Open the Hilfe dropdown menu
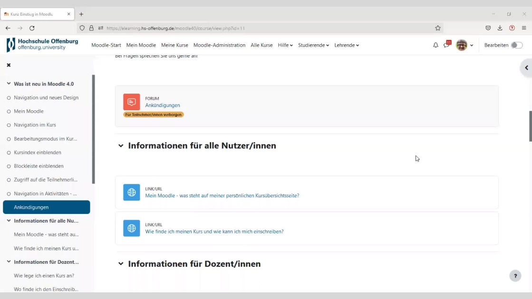The image size is (532, 299). coord(285,45)
